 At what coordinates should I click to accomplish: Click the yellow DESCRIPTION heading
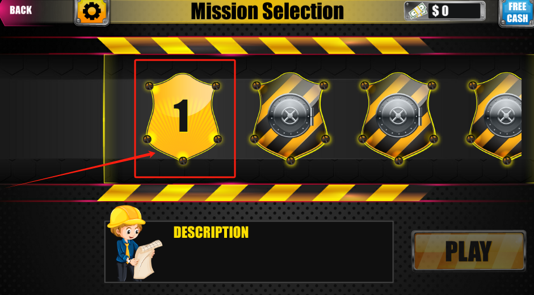pos(211,232)
